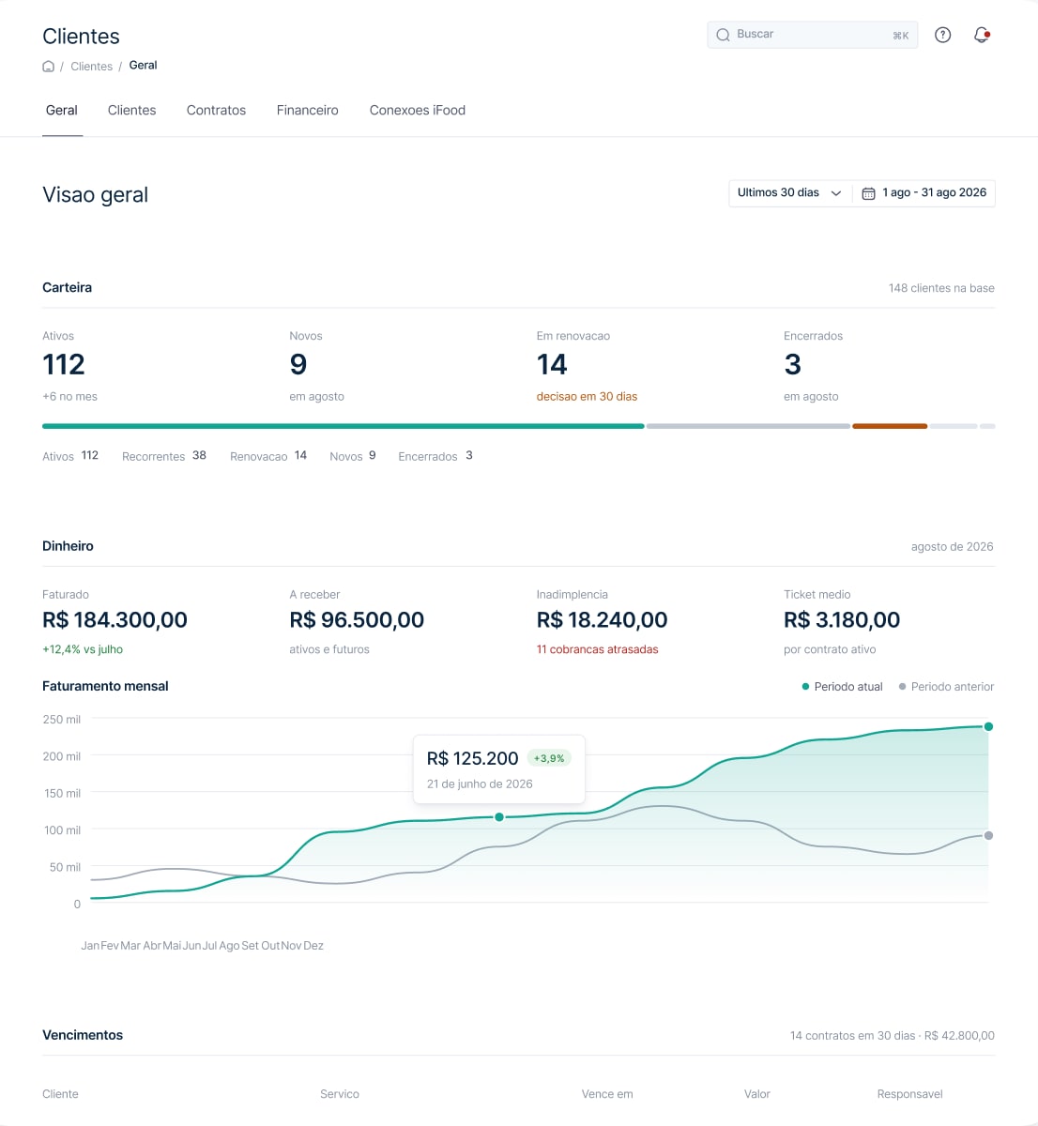
Task: Click the calendar icon in date range
Action: (x=868, y=193)
